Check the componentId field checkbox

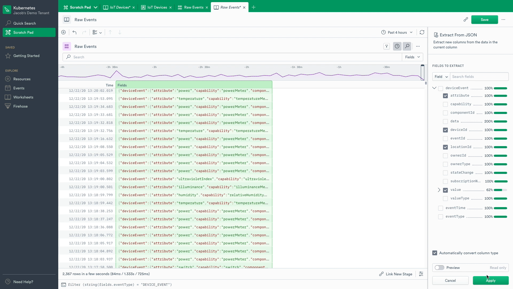(x=445, y=113)
